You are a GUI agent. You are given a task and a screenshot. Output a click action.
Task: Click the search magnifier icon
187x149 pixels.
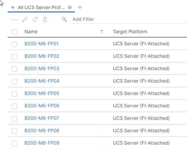(64, 19)
